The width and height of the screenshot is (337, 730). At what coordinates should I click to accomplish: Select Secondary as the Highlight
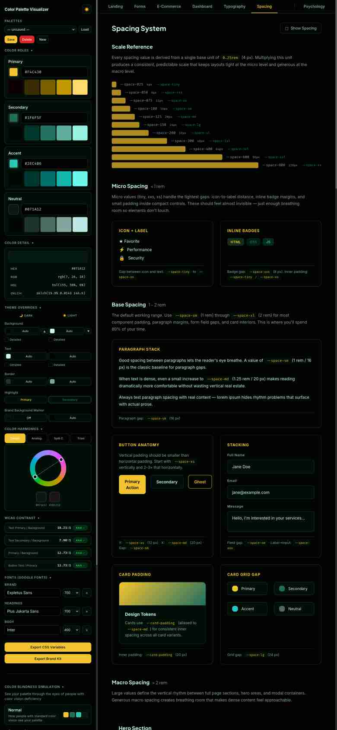(x=70, y=400)
